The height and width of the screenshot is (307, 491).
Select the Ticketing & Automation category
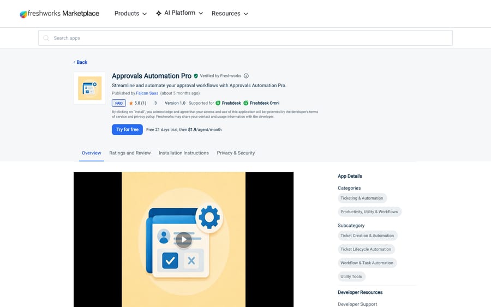[362, 198]
